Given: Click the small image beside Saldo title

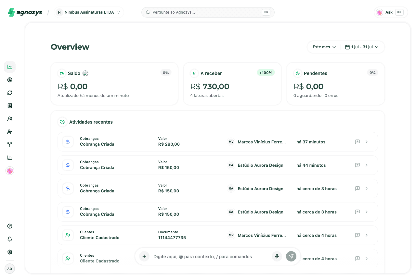Looking at the screenshot, I should click(x=85, y=73).
